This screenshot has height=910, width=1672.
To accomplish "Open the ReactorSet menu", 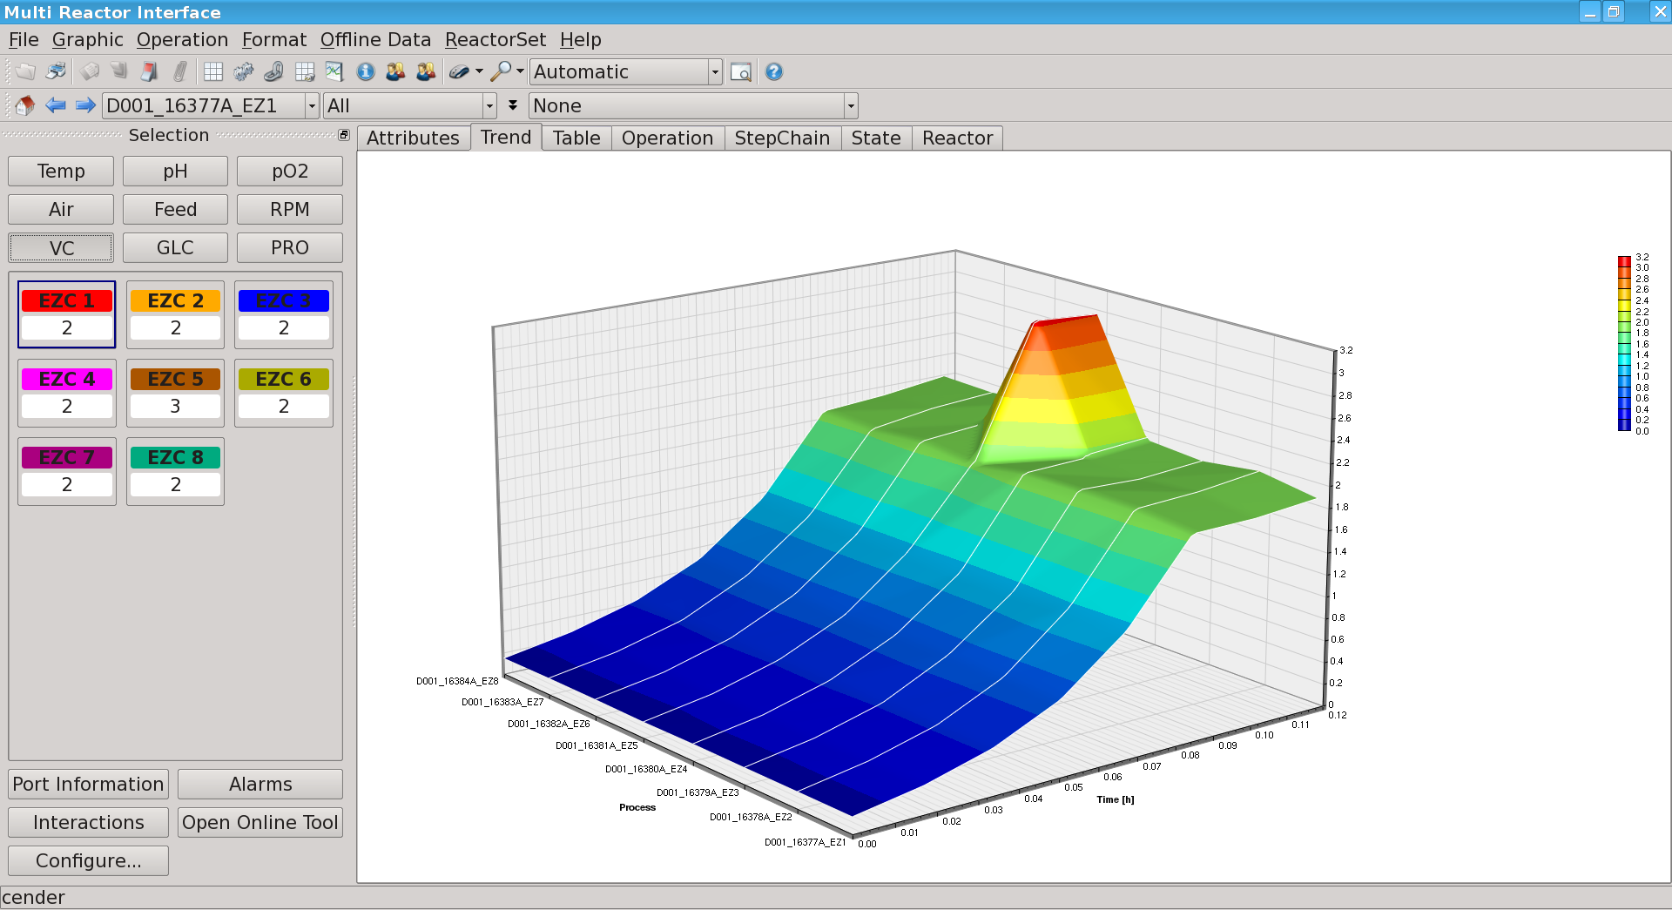I will 495,40.
